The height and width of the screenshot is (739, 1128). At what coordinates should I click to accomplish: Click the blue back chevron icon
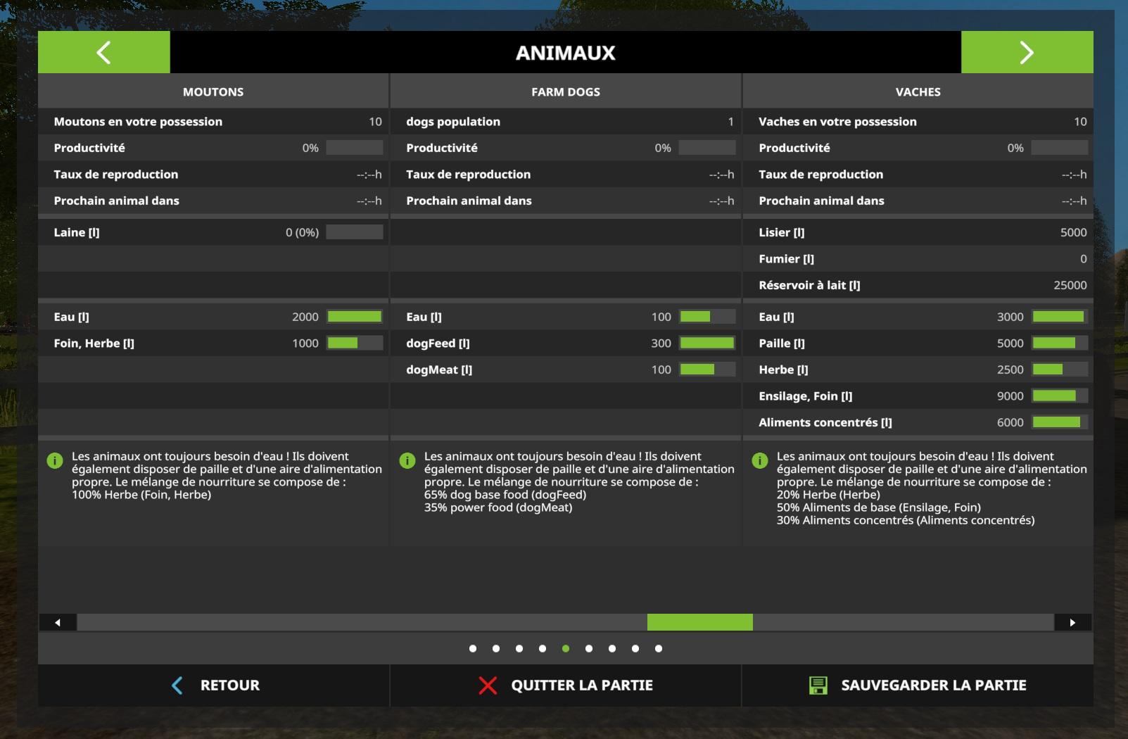point(177,685)
